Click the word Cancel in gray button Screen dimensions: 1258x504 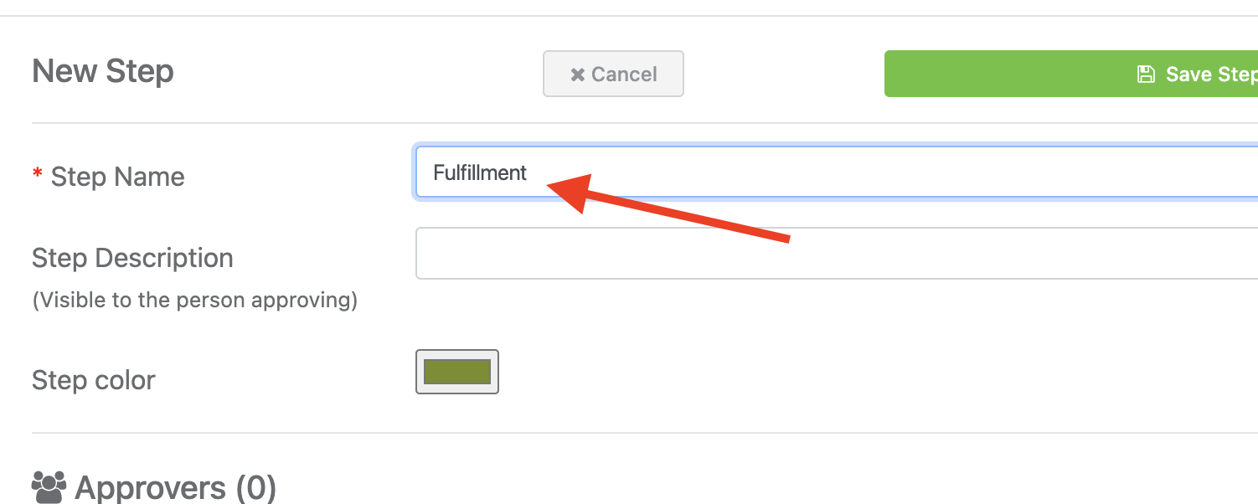click(624, 75)
